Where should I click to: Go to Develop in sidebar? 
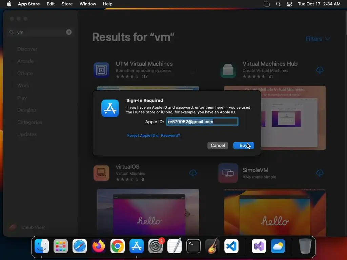[x=26, y=110]
